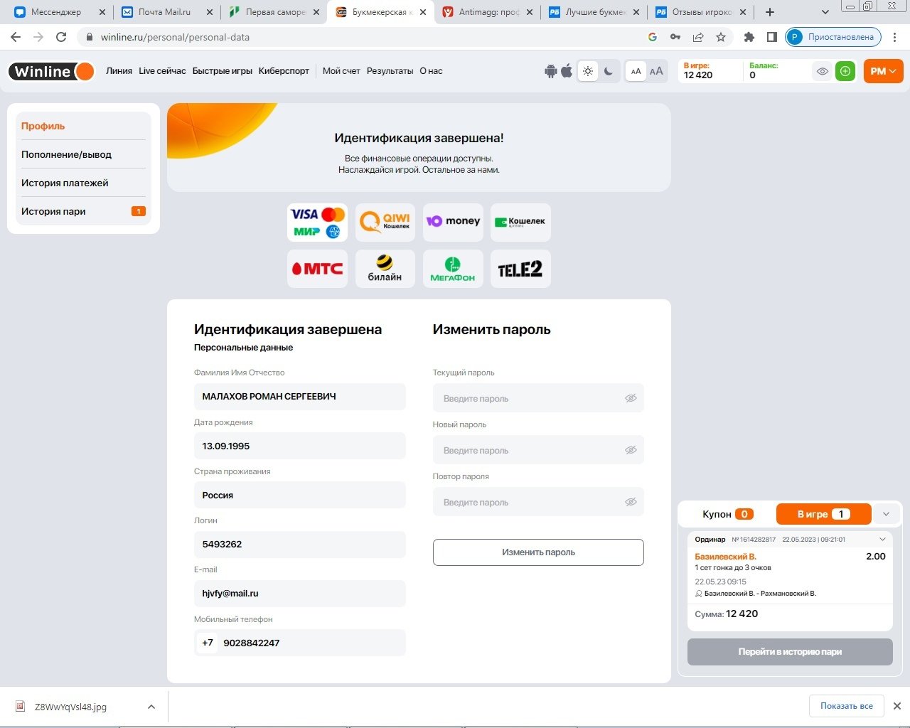Select the Tele2 payment icon
The width and height of the screenshot is (910, 728).
(520, 269)
